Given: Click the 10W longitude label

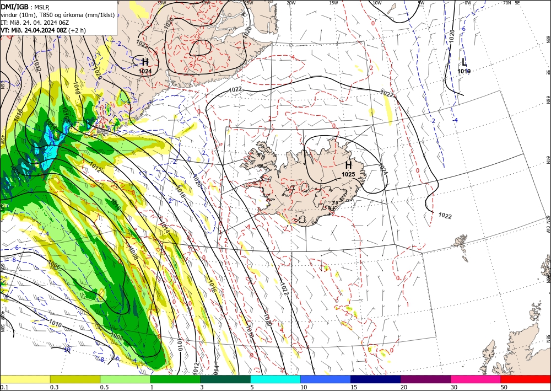Looking at the screenshot, I should click(377, 3).
